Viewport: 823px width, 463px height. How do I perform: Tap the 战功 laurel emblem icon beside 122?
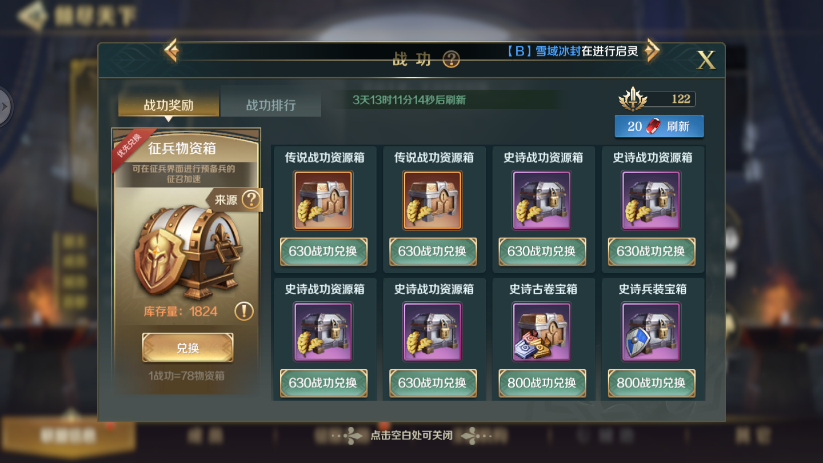click(633, 99)
